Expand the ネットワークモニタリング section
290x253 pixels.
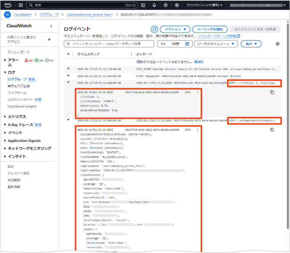pos(5,148)
